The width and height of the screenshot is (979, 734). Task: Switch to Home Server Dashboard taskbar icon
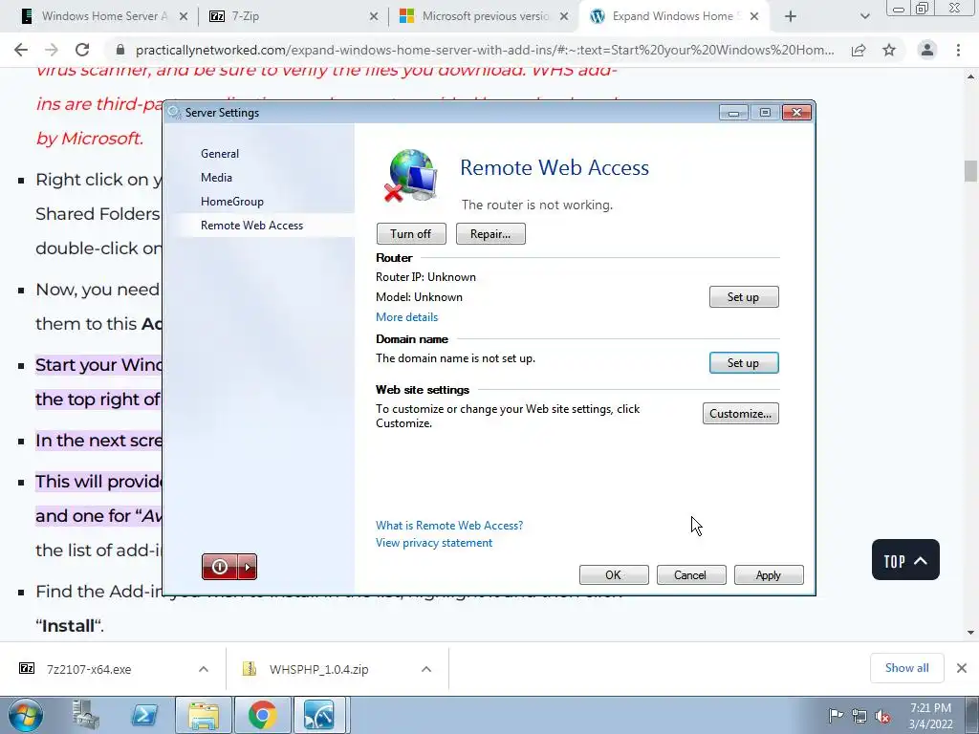click(319, 715)
